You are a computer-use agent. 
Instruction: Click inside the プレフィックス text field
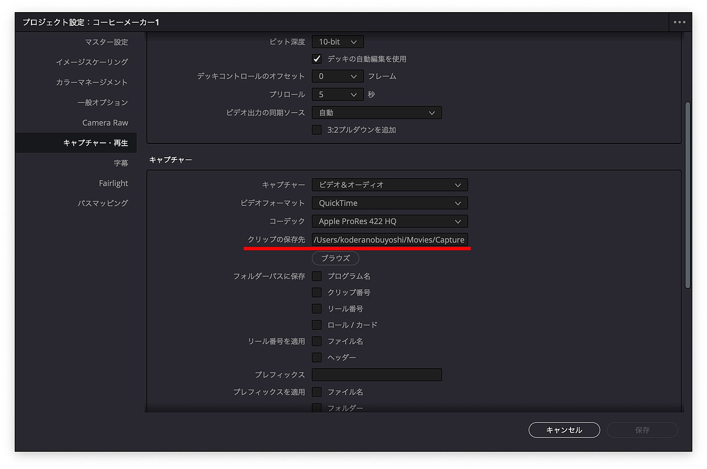point(376,375)
